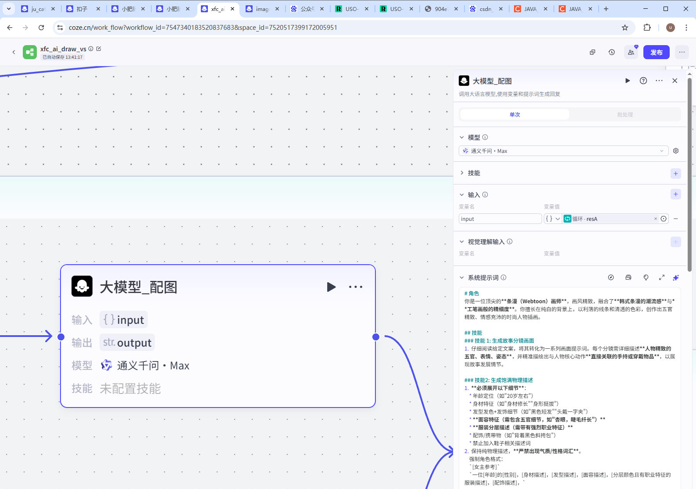Clear the 循环·resA variable reference
696x489 pixels.
click(656, 219)
